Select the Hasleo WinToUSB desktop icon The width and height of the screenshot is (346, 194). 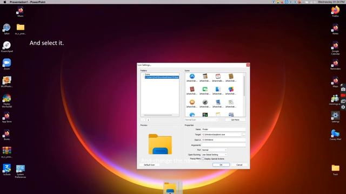tap(6, 101)
